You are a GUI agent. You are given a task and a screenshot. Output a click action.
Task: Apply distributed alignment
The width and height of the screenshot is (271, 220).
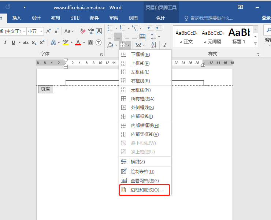[x=142, y=37]
